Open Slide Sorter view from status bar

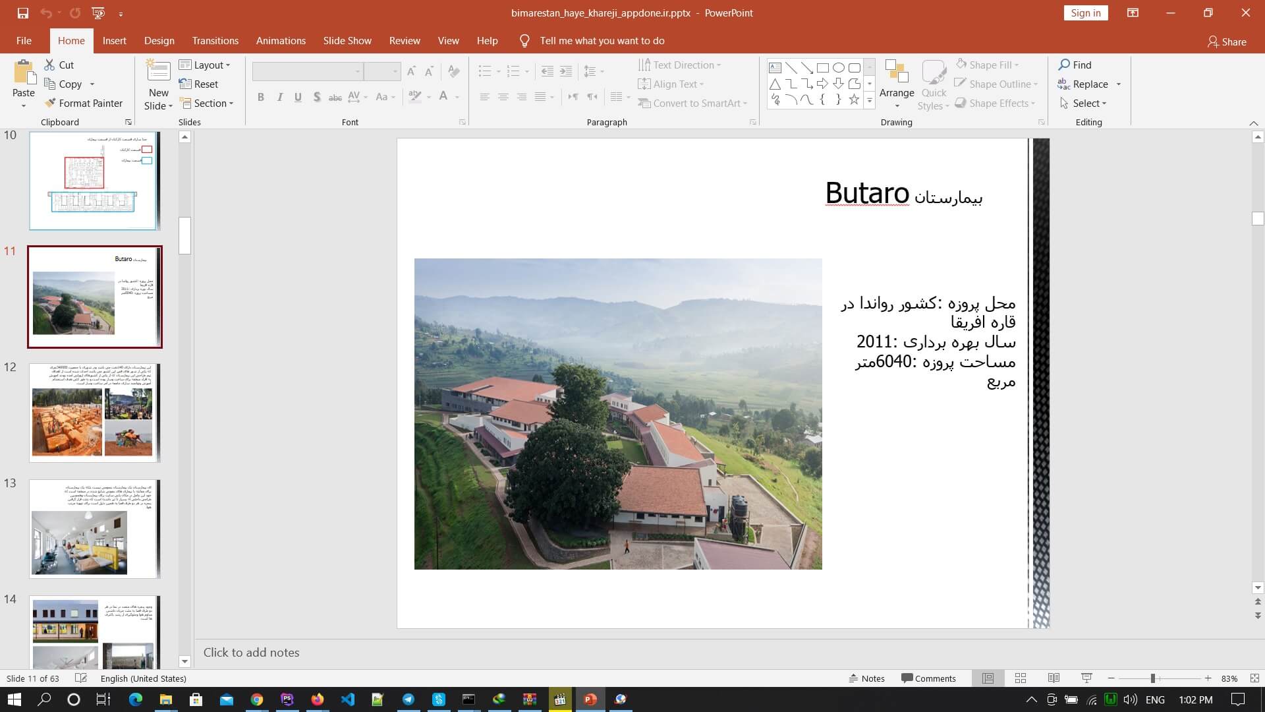pyautogui.click(x=1021, y=678)
